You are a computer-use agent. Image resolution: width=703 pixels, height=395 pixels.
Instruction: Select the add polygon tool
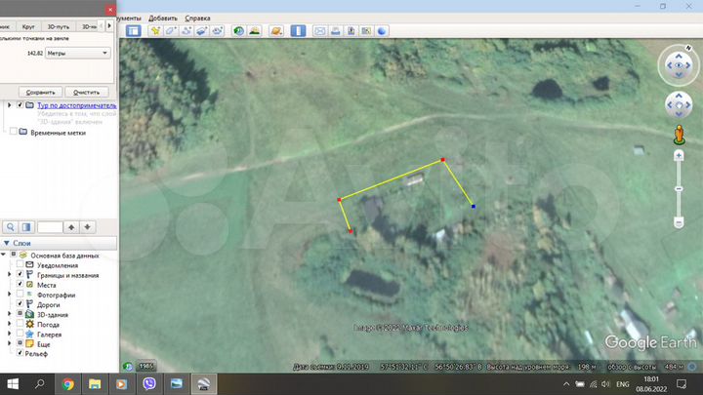click(x=171, y=31)
